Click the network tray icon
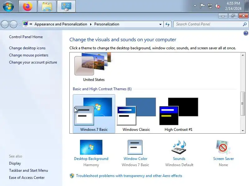The image size is (249, 186). [x=210, y=6]
